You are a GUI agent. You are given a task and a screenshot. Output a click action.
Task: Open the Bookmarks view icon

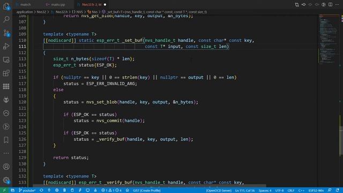click(x=6, y=140)
